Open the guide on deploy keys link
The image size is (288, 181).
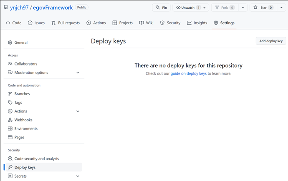pyautogui.click(x=188, y=74)
